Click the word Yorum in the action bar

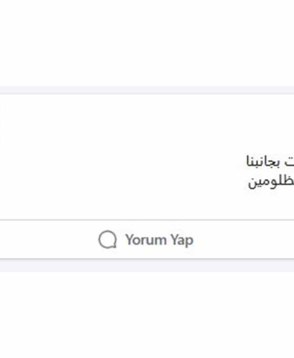click(145, 239)
